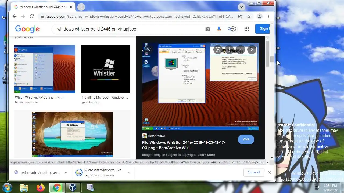
Task: Expand options for Microsoft Windows 7z download
Action: 128,173
